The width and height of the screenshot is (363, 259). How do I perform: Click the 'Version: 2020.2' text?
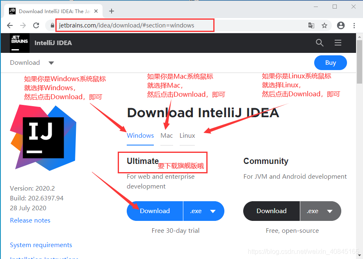[32, 189]
